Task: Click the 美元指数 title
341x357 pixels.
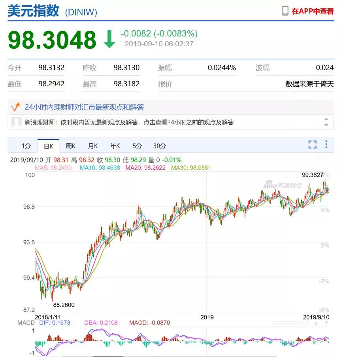Action: (x=34, y=11)
